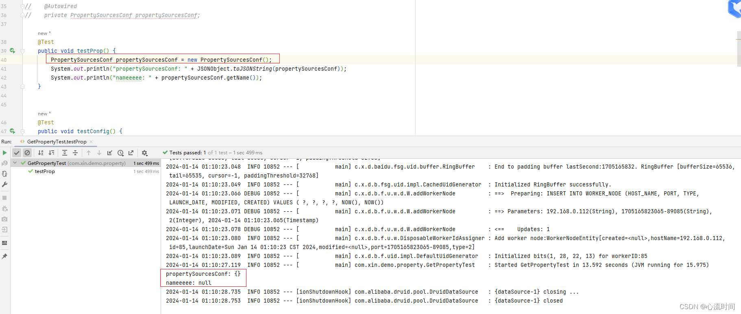
Task: Open test history clock dropdown
Action: pos(120,153)
